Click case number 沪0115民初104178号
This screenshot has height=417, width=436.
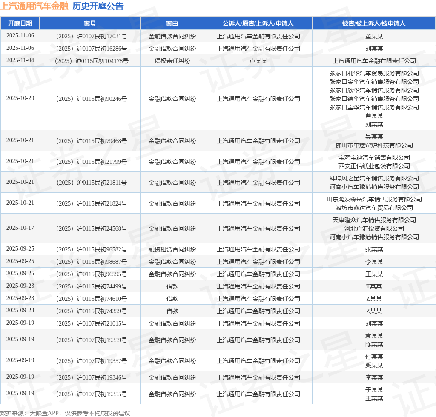coord(92,61)
